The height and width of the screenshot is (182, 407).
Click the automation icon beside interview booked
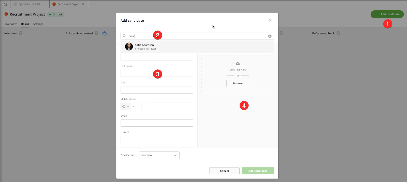(104, 33)
